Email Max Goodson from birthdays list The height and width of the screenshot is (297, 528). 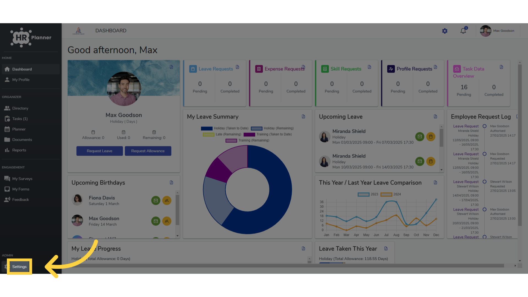click(x=156, y=221)
